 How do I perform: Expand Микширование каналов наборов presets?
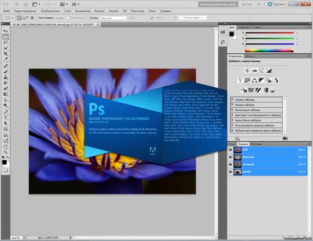(x=232, y=125)
